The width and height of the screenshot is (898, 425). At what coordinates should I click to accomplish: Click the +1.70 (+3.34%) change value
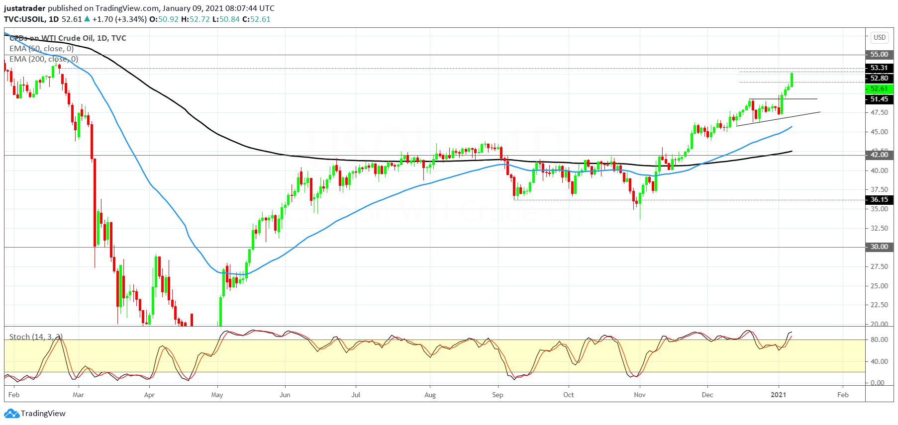119,19
